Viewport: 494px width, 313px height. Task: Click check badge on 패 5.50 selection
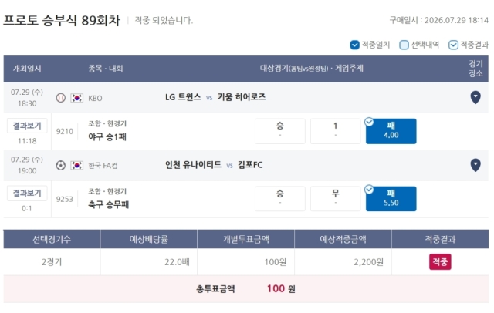tap(369, 190)
